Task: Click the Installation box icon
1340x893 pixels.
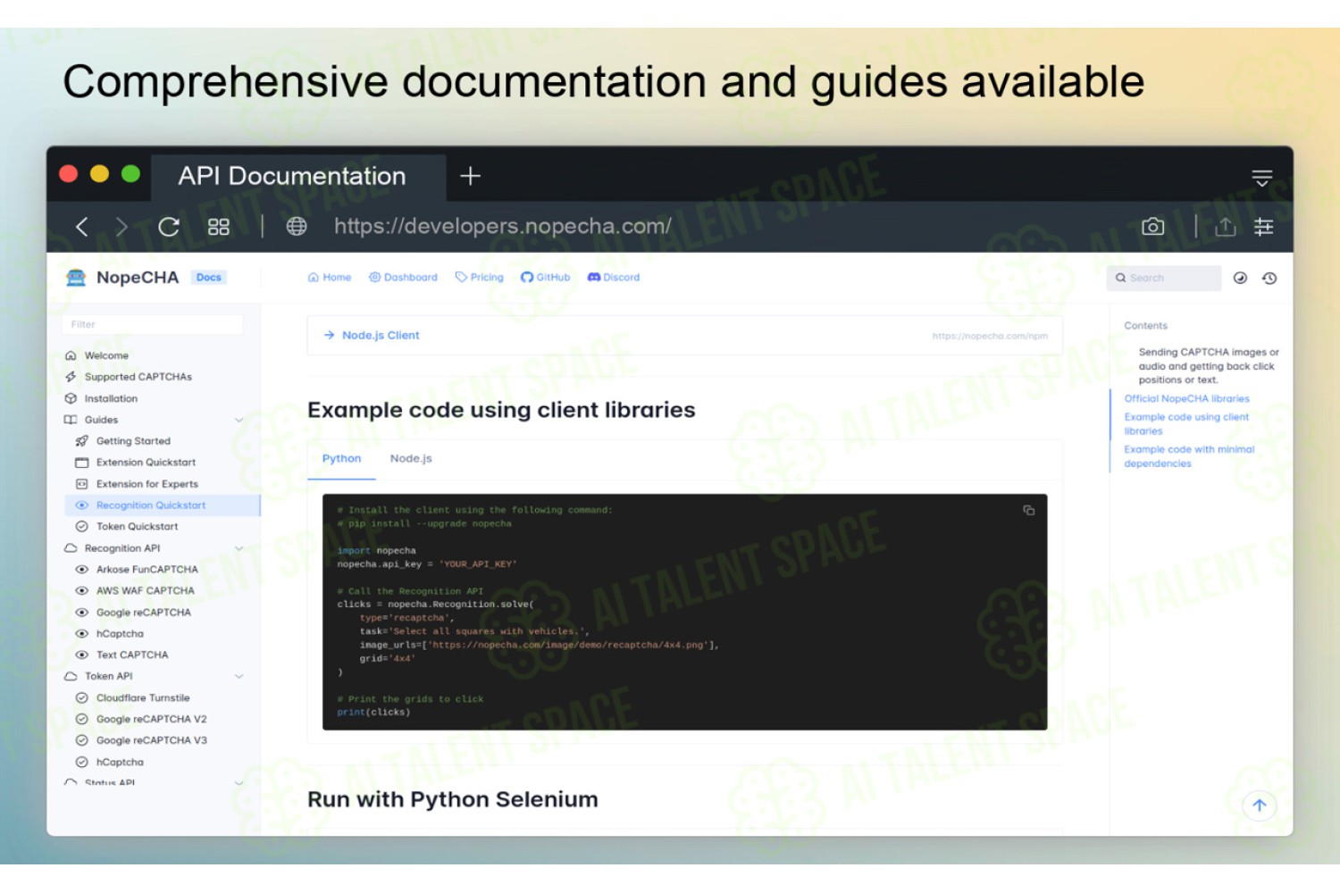Action: click(71, 398)
